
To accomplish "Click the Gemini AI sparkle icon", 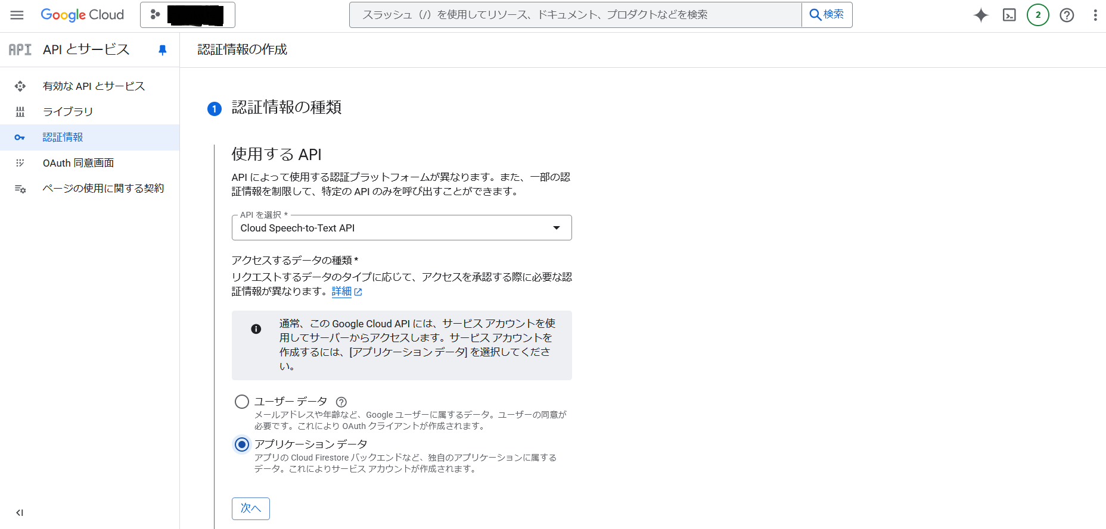I will 981,15.
